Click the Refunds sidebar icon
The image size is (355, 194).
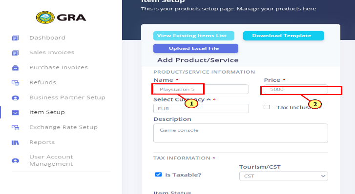[x=15, y=83]
